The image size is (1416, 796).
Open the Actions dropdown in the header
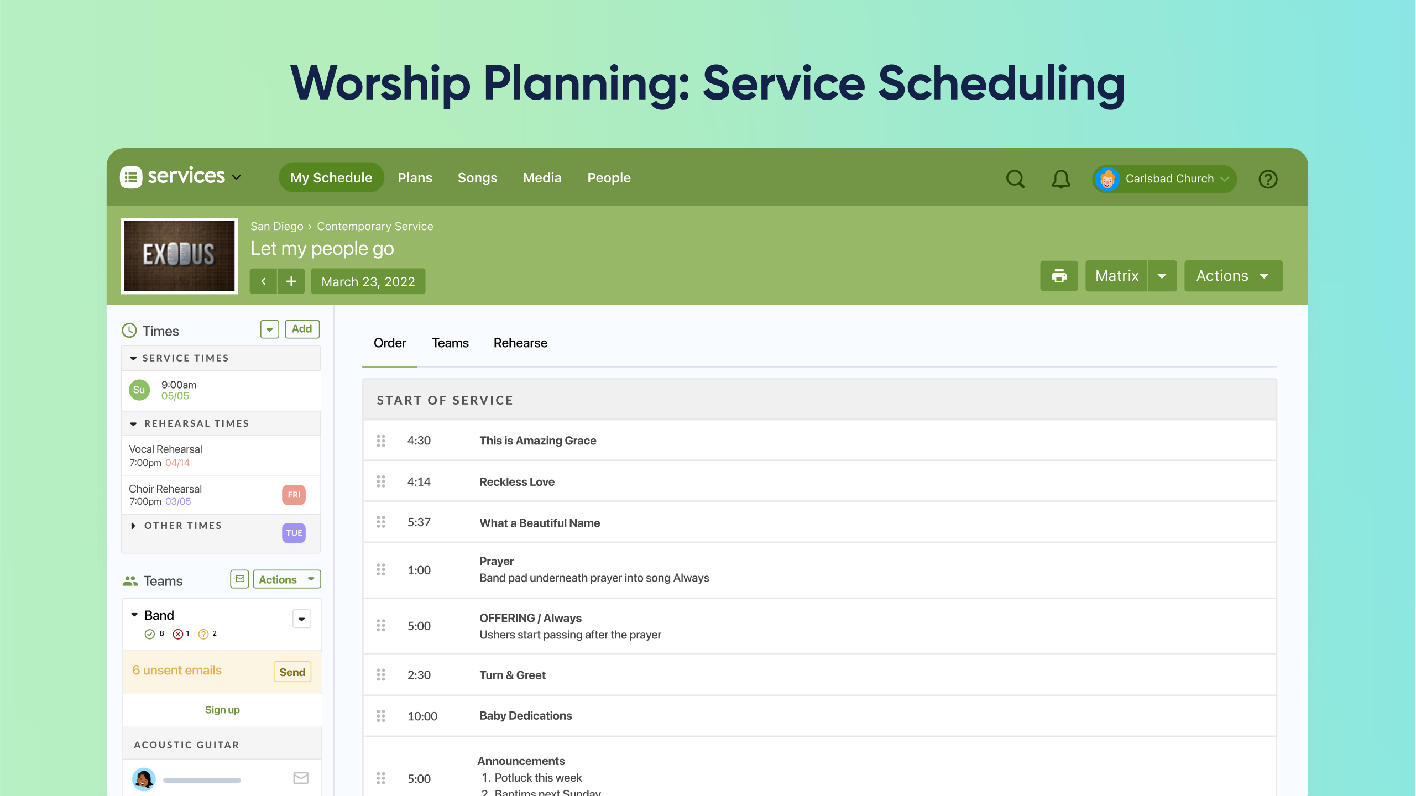(x=1232, y=276)
